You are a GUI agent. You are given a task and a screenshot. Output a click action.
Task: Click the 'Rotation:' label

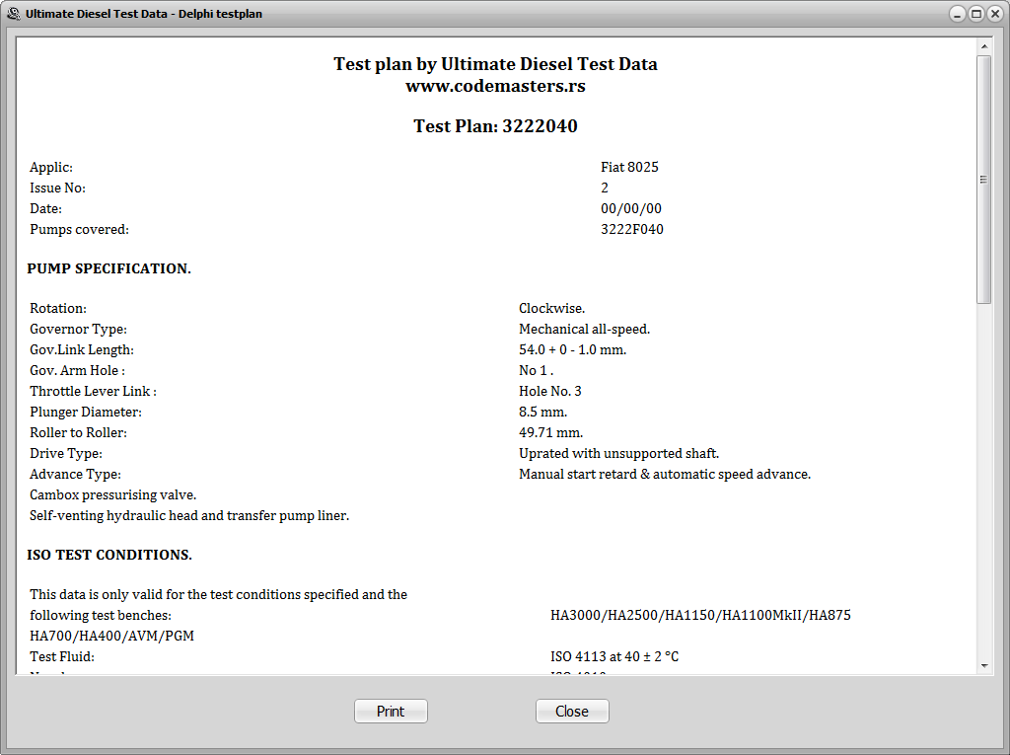pos(58,308)
